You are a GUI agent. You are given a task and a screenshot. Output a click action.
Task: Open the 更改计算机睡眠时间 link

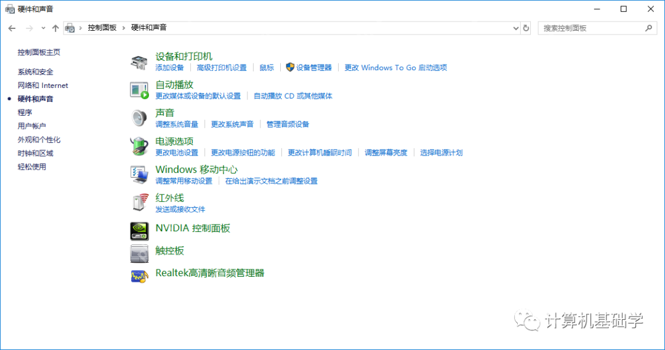pos(320,153)
